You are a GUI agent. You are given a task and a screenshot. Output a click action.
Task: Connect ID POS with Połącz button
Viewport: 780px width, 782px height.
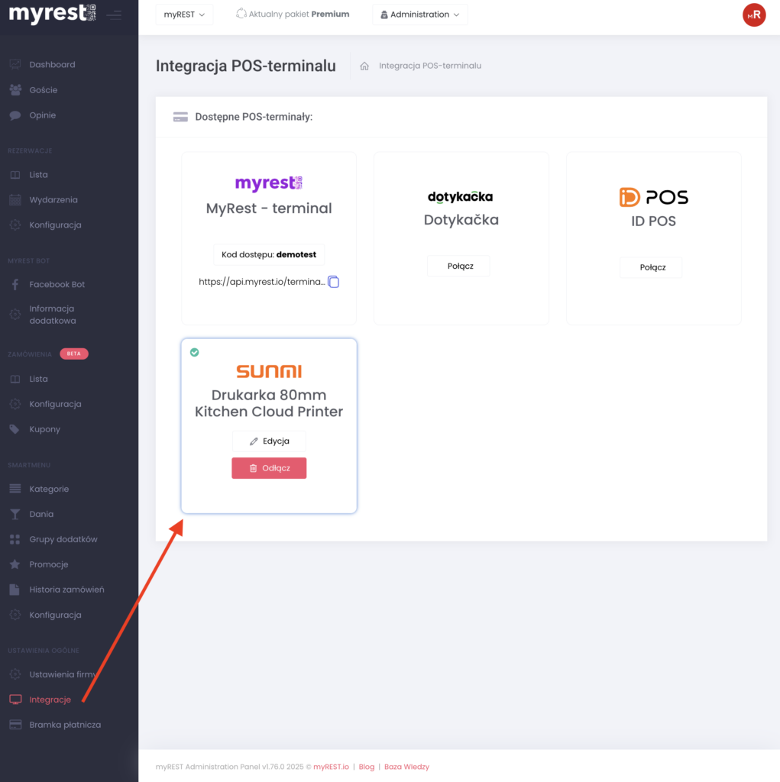652,267
